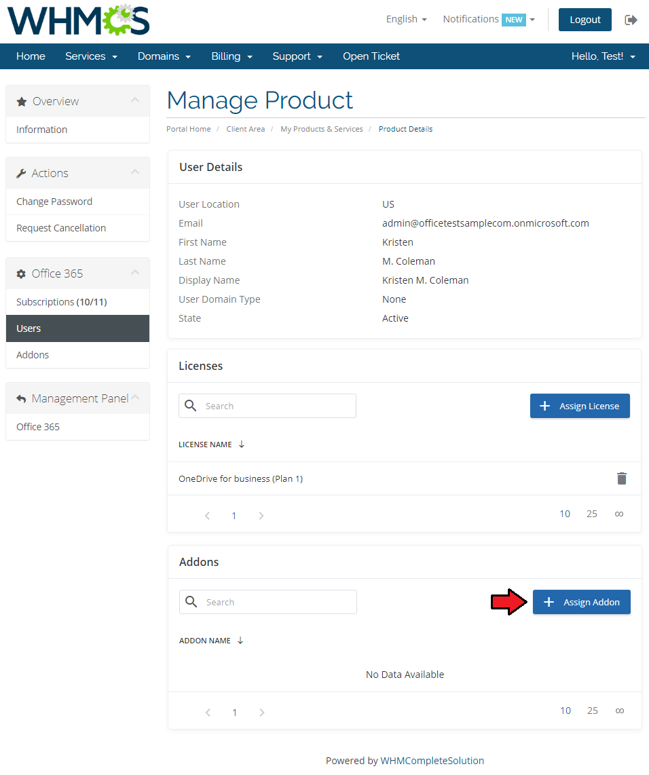Screen dimensions: 649x775
Task: Select Users in the Office 365 sidebar
Action: 77,328
